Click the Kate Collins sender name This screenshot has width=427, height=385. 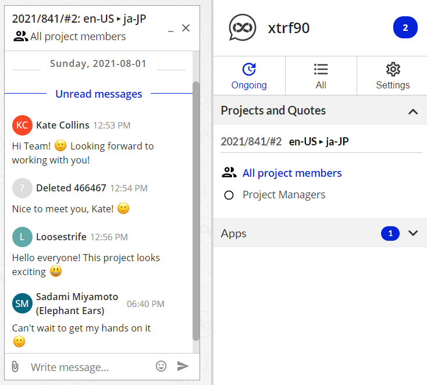click(63, 125)
